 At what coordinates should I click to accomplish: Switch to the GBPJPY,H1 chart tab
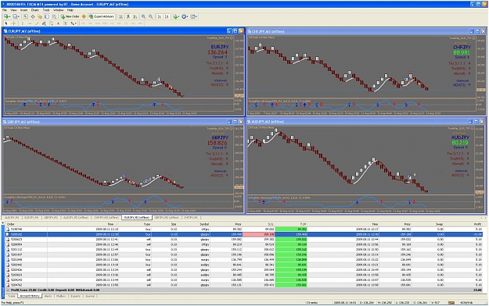click(51, 218)
